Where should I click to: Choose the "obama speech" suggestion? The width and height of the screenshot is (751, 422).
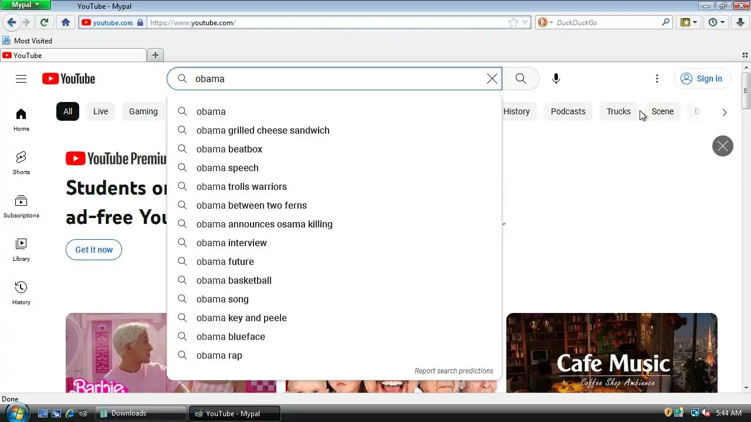334,168
